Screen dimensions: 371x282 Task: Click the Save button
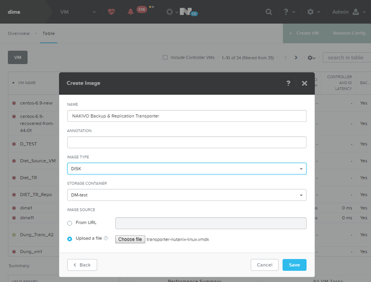point(294,265)
